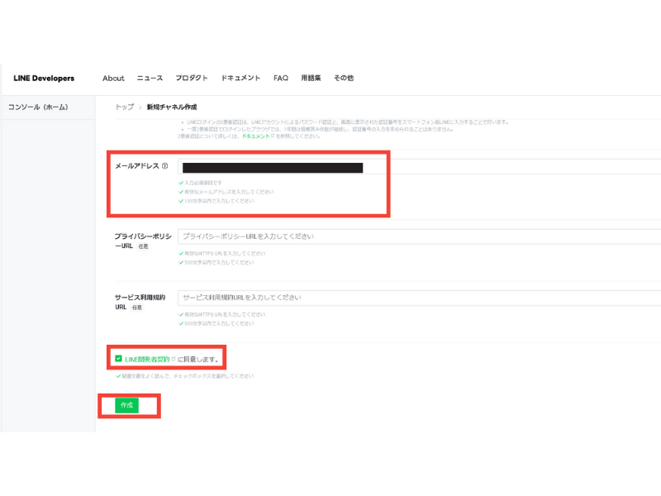This screenshot has width=661, height=496.
Task: Open the 用語集 glossary page
Action: [311, 79]
